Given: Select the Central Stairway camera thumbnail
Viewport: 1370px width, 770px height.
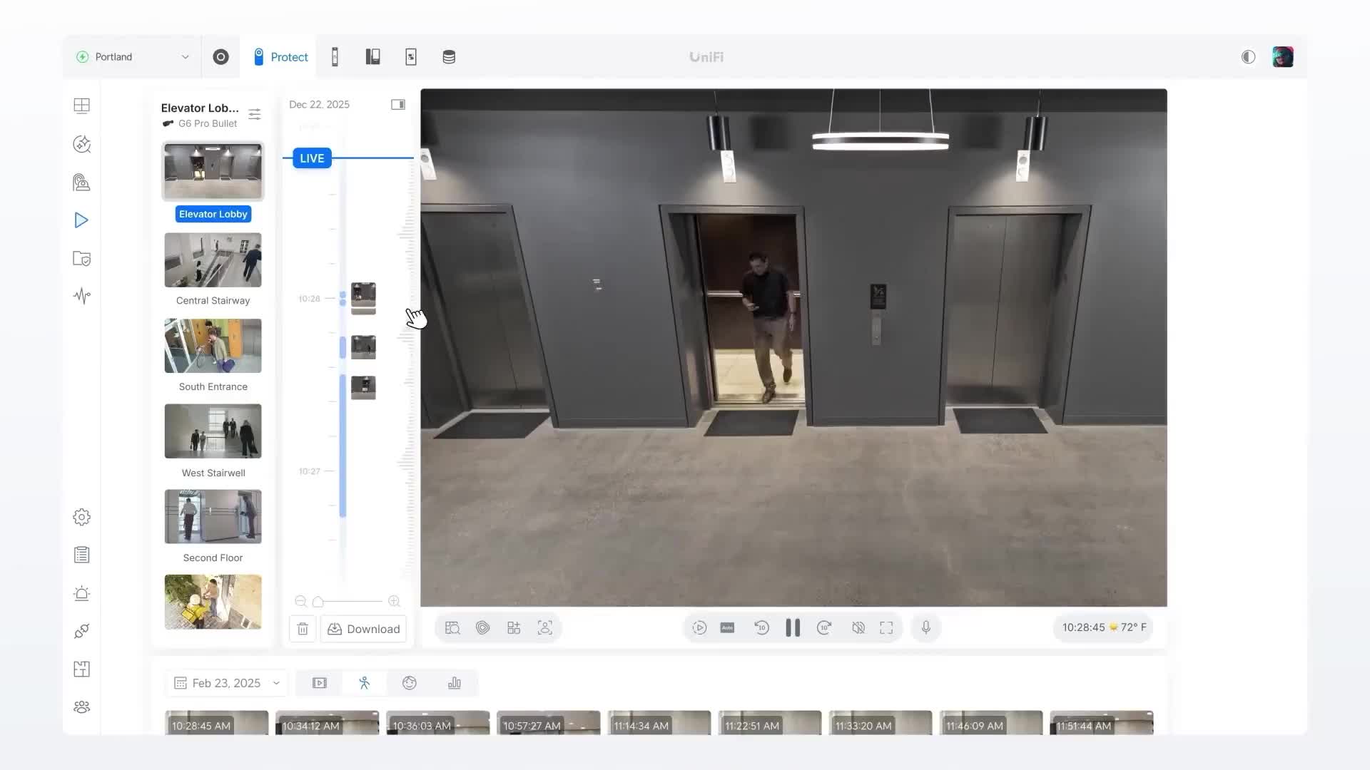Looking at the screenshot, I should pyautogui.click(x=213, y=260).
